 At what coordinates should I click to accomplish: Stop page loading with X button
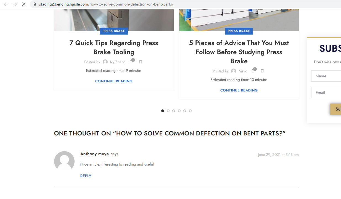24,4
